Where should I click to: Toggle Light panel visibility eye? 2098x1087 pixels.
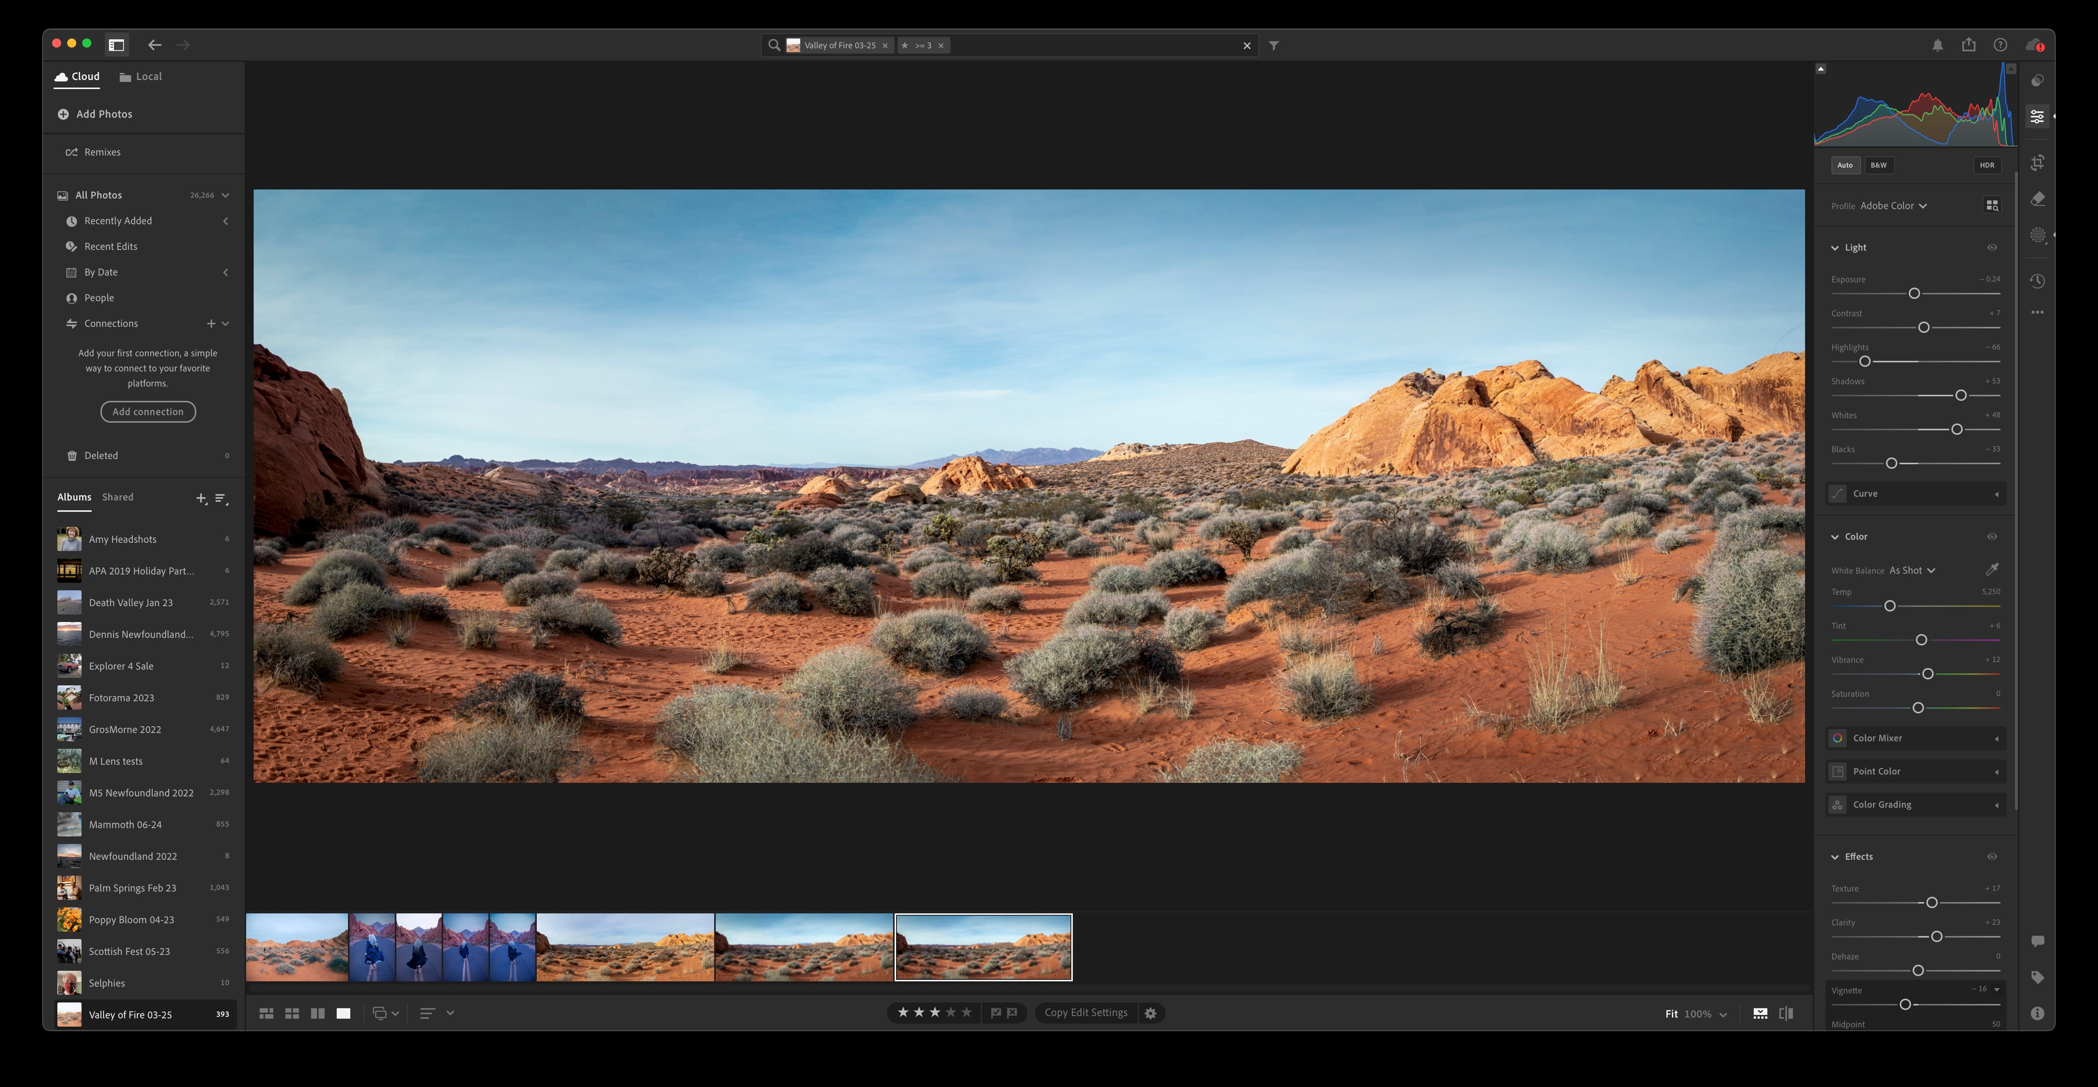click(1992, 248)
